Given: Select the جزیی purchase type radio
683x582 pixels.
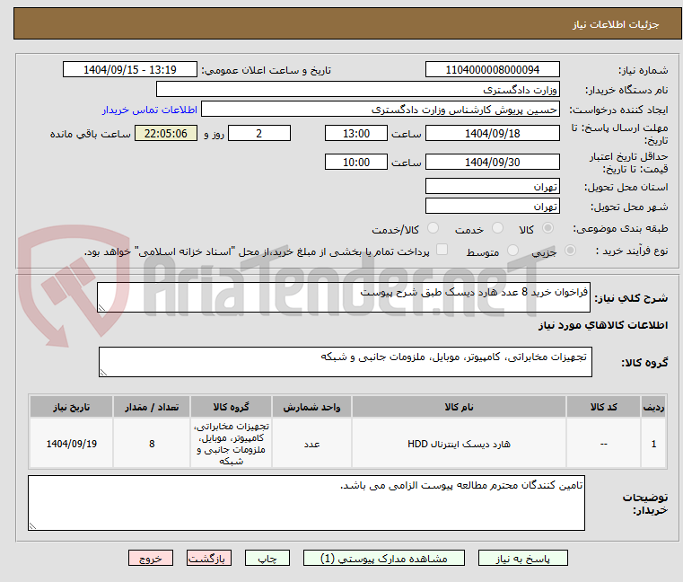Looking at the screenshot, I should coord(570,251).
